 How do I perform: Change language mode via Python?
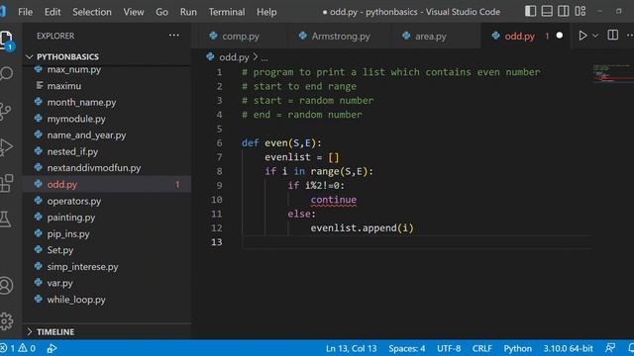tap(517, 348)
